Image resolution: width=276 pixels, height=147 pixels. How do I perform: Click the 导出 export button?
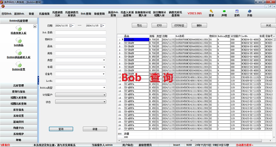[139, 26]
